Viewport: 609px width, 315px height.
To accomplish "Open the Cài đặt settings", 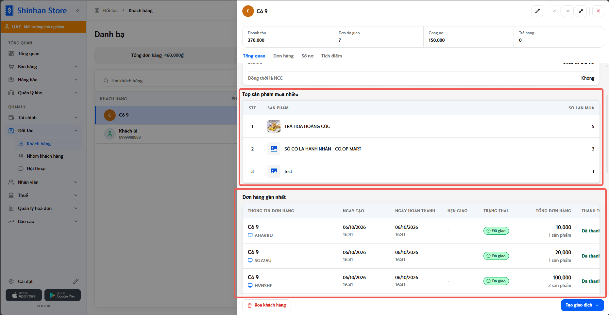I will (25, 281).
